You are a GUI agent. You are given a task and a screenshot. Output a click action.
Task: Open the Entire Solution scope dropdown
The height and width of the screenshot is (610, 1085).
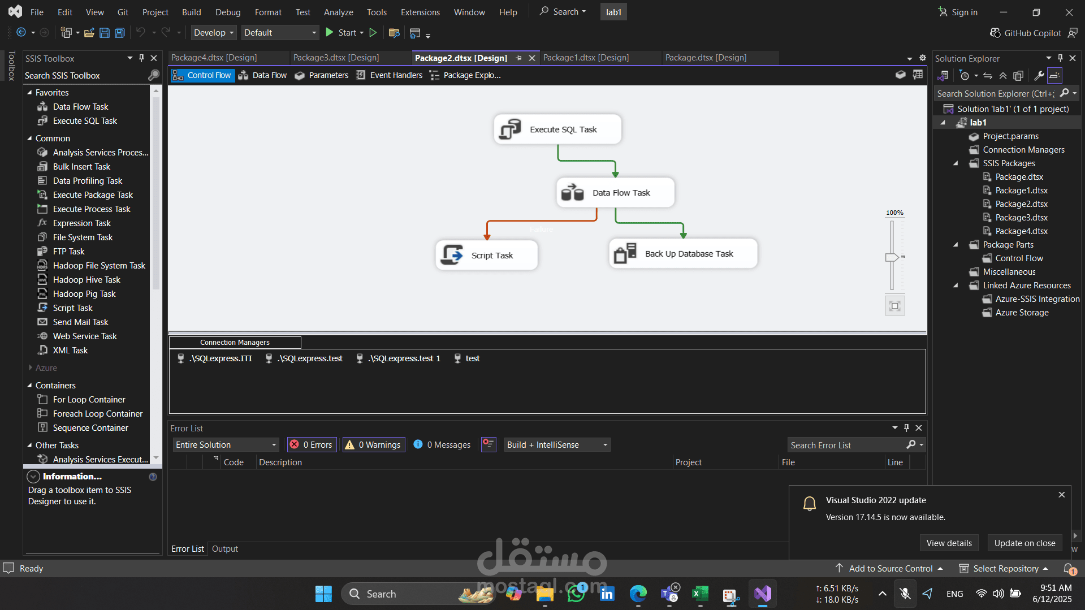[226, 445]
